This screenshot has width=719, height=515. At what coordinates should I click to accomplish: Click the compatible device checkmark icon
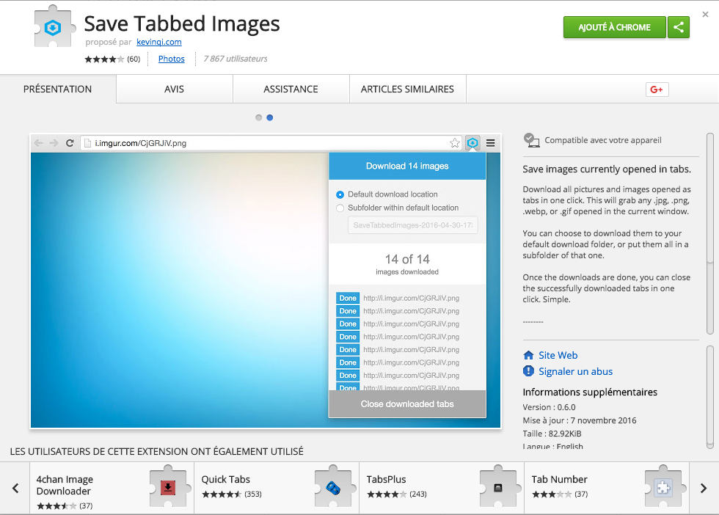point(531,140)
